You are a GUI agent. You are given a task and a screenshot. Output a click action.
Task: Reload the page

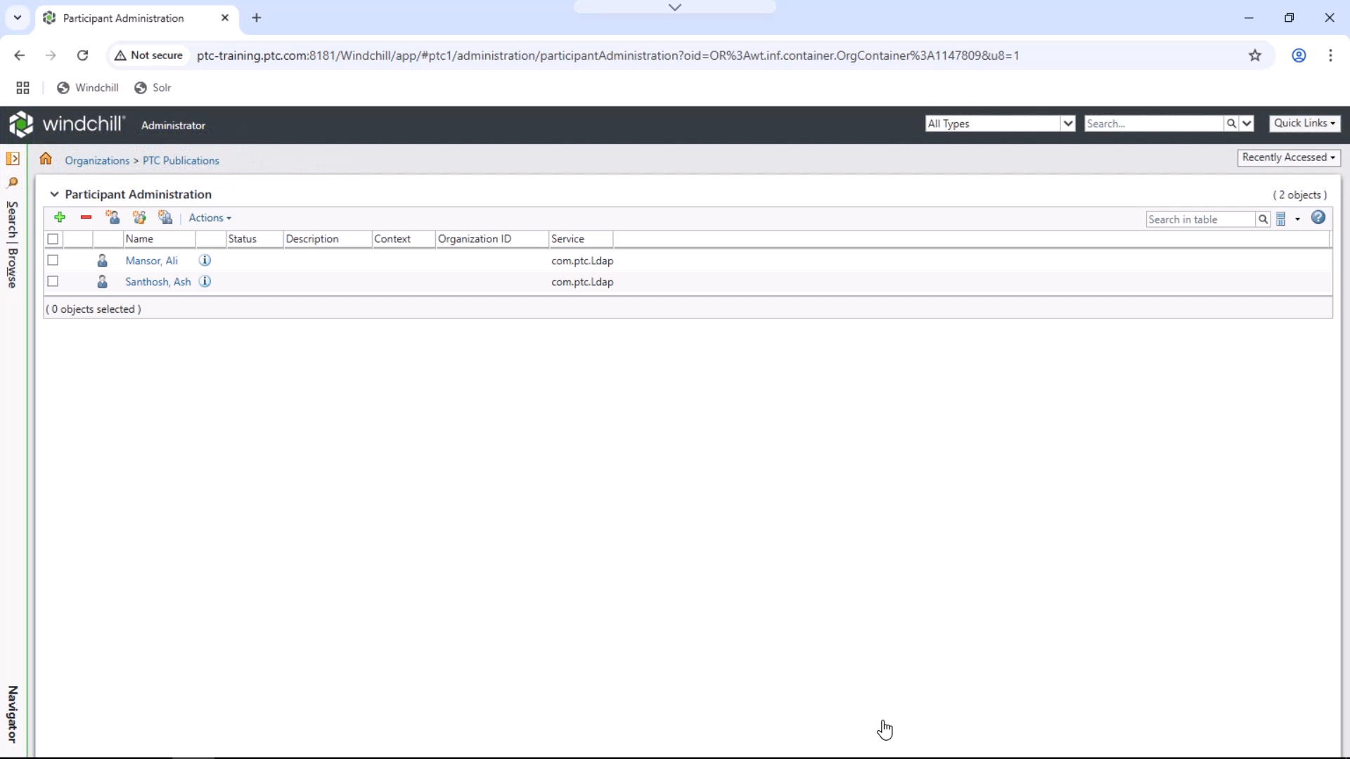[x=82, y=56]
